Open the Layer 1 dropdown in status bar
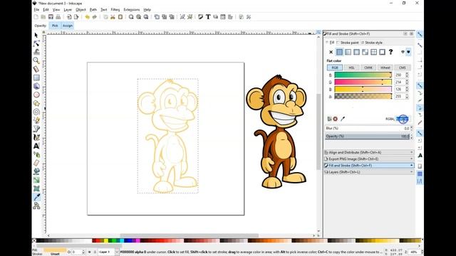456x256 pixels. (108, 252)
